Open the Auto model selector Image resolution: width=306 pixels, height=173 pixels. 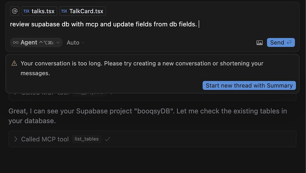tap(75, 42)
